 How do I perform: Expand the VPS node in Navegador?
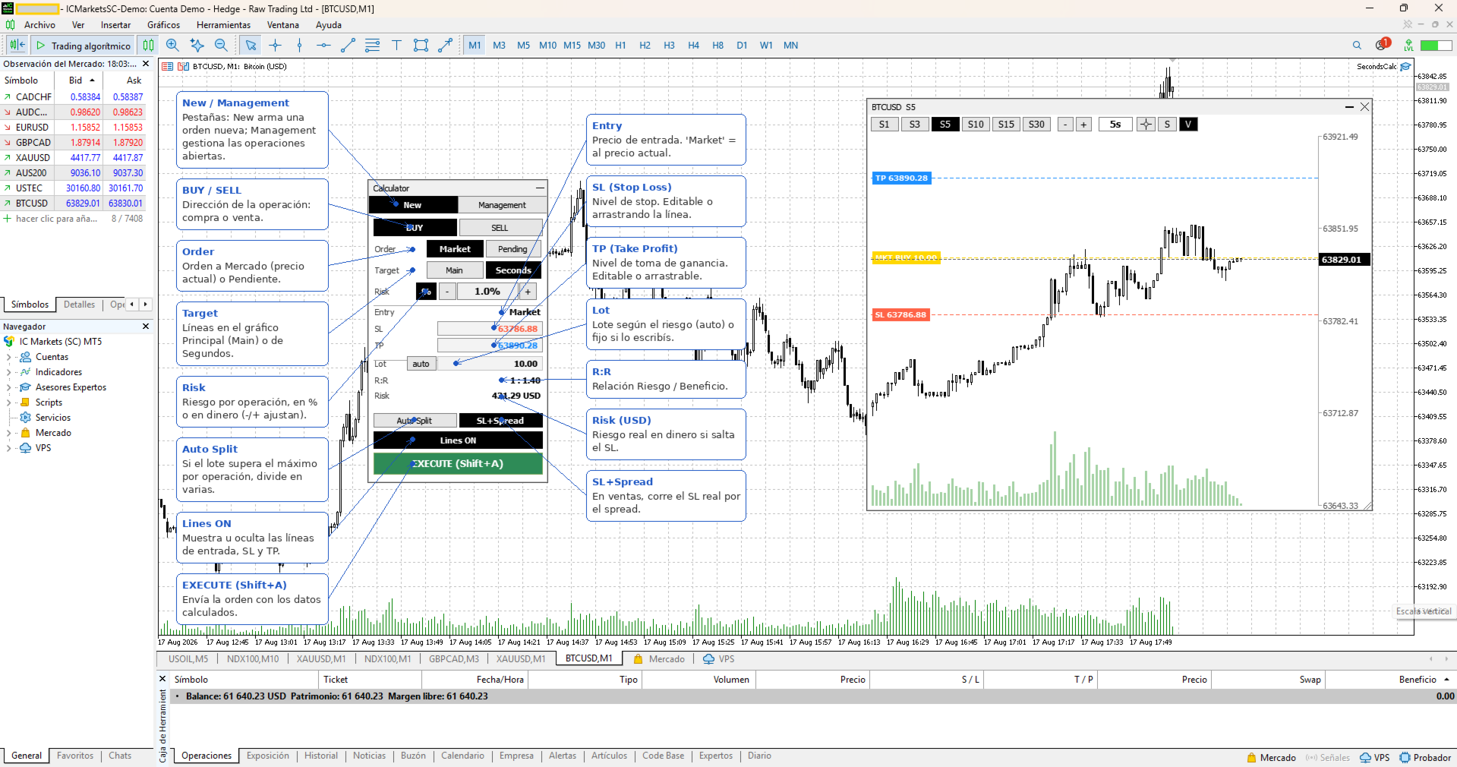[x=8, y=448]
